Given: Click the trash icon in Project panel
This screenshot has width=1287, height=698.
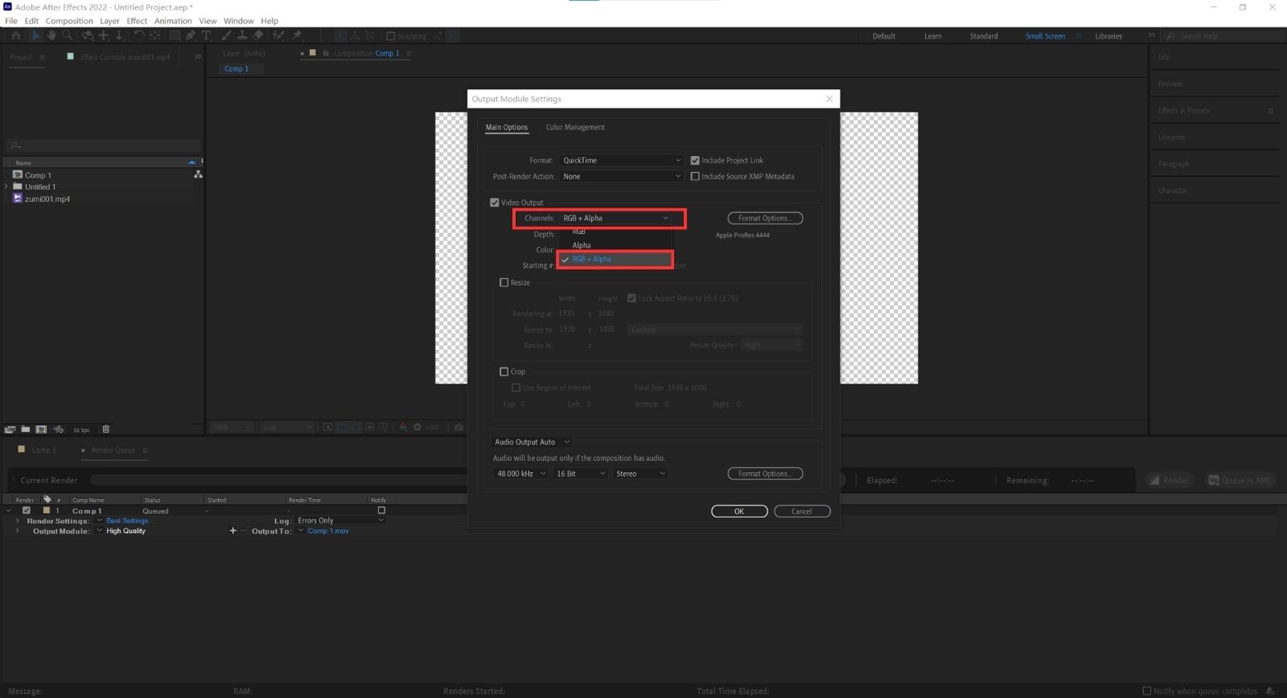Looking at the screenshot, I should tap(105, 429).
